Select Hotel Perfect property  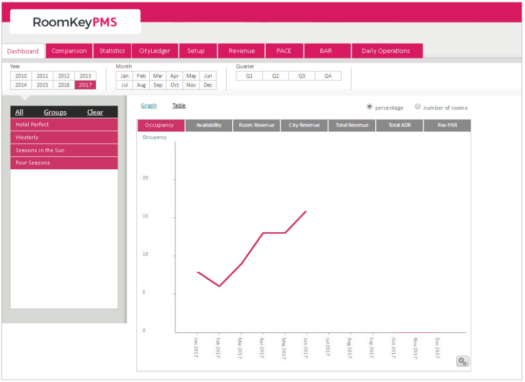pos(64,125)
